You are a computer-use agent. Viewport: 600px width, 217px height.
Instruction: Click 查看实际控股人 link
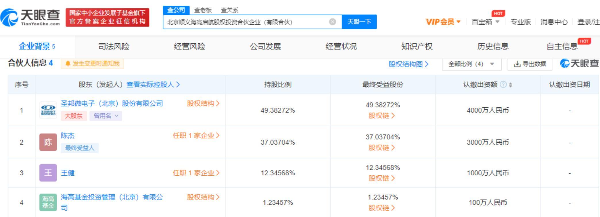pyautogui.click(x=153, y=85)
